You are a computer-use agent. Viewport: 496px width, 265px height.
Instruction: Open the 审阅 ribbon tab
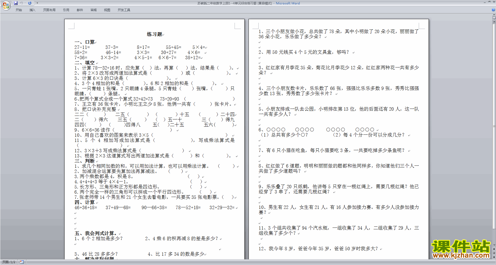click(94, 10)
